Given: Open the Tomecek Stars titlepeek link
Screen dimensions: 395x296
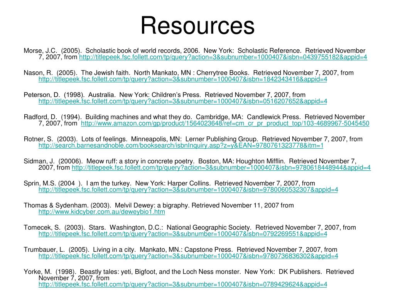Looking at the screenshot, I should 182,234.
